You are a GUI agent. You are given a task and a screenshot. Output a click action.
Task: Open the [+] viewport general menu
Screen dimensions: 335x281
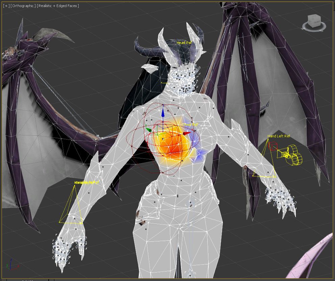pyautogui.click(x=6, y=6)
